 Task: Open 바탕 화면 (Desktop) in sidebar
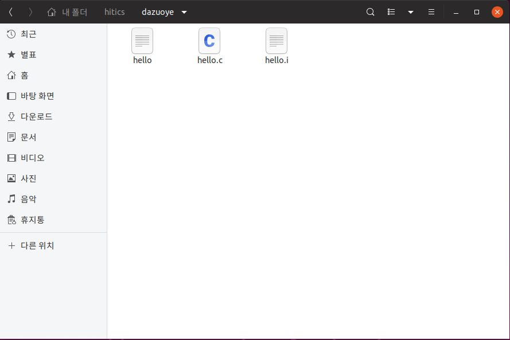click(53, 96)
